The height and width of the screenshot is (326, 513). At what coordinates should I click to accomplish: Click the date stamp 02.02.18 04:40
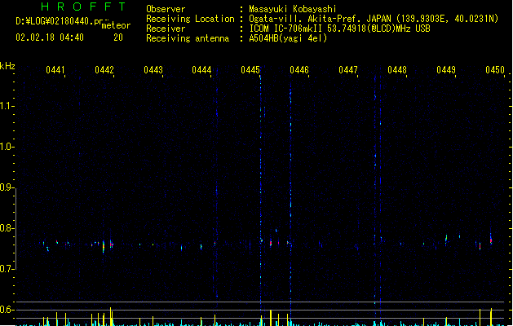click(x=50, y=37)
